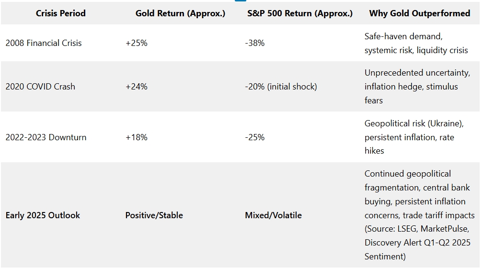Screen dimensions: 483x268
Task: Click the -20% (initial shock) cell
Action: click(281, 87)
